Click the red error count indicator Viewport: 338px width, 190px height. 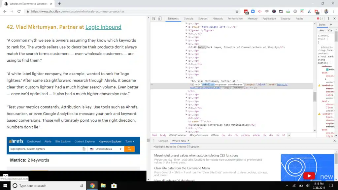pos(320,19)
